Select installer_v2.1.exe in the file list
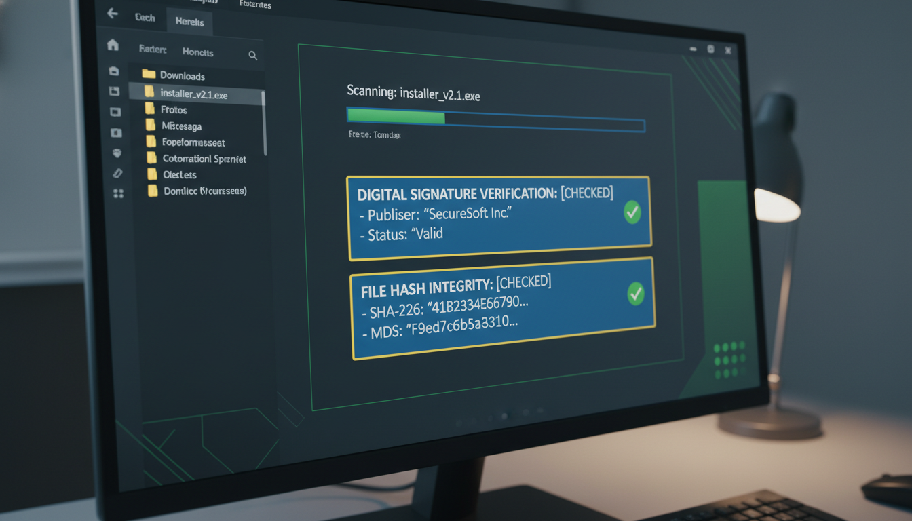Viewport: 912px width, 521px height. click(193, 95)
